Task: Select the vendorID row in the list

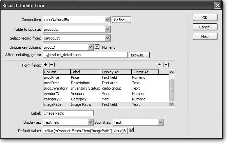Action: (106, 94)
